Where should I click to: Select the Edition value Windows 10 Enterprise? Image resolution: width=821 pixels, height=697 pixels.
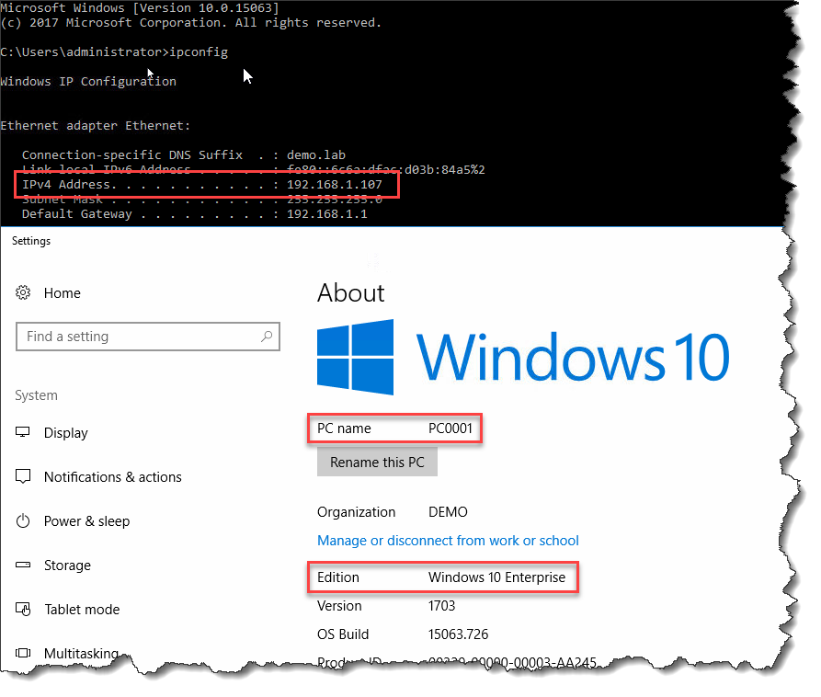pyautogui.click(x=496, y=577)
